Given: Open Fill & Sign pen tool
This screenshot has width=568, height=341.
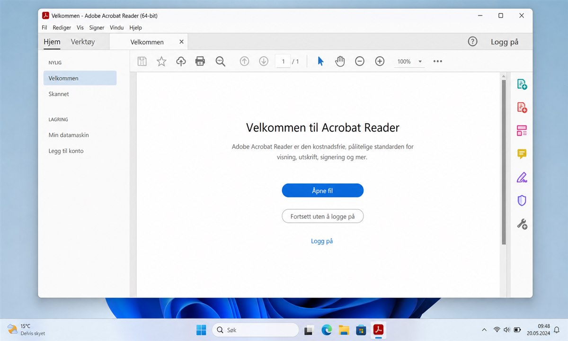Looking at the screenshot, I should tap(522, 178).
